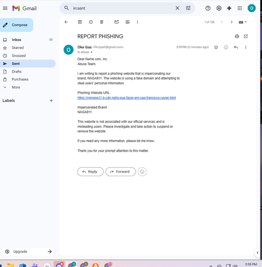This screenshot has width=262, height=267.
Task: Delete this email with the trash icon
Action: click(x=101, y=22)
